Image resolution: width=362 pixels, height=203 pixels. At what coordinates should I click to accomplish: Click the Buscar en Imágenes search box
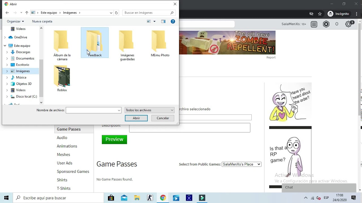[149, 13]
